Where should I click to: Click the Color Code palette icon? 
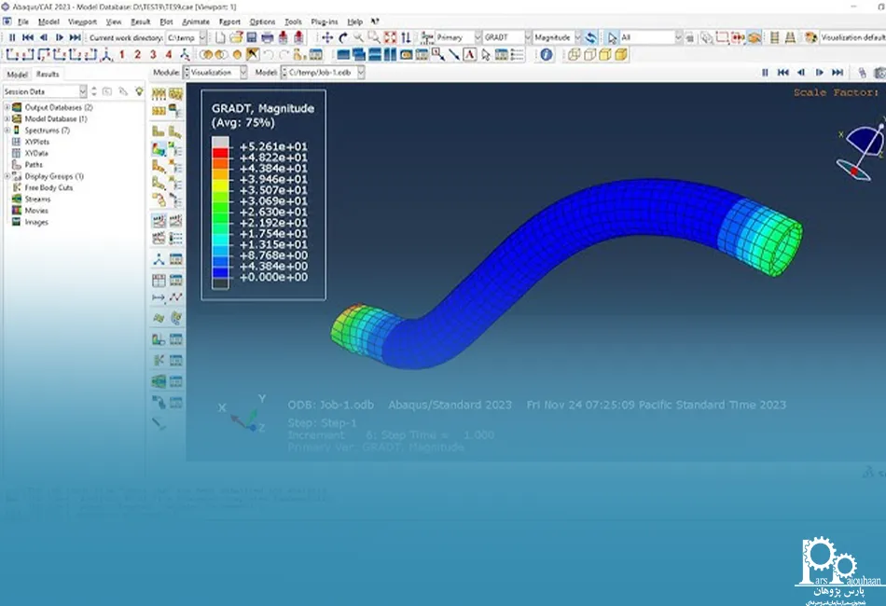click(810, 38)
